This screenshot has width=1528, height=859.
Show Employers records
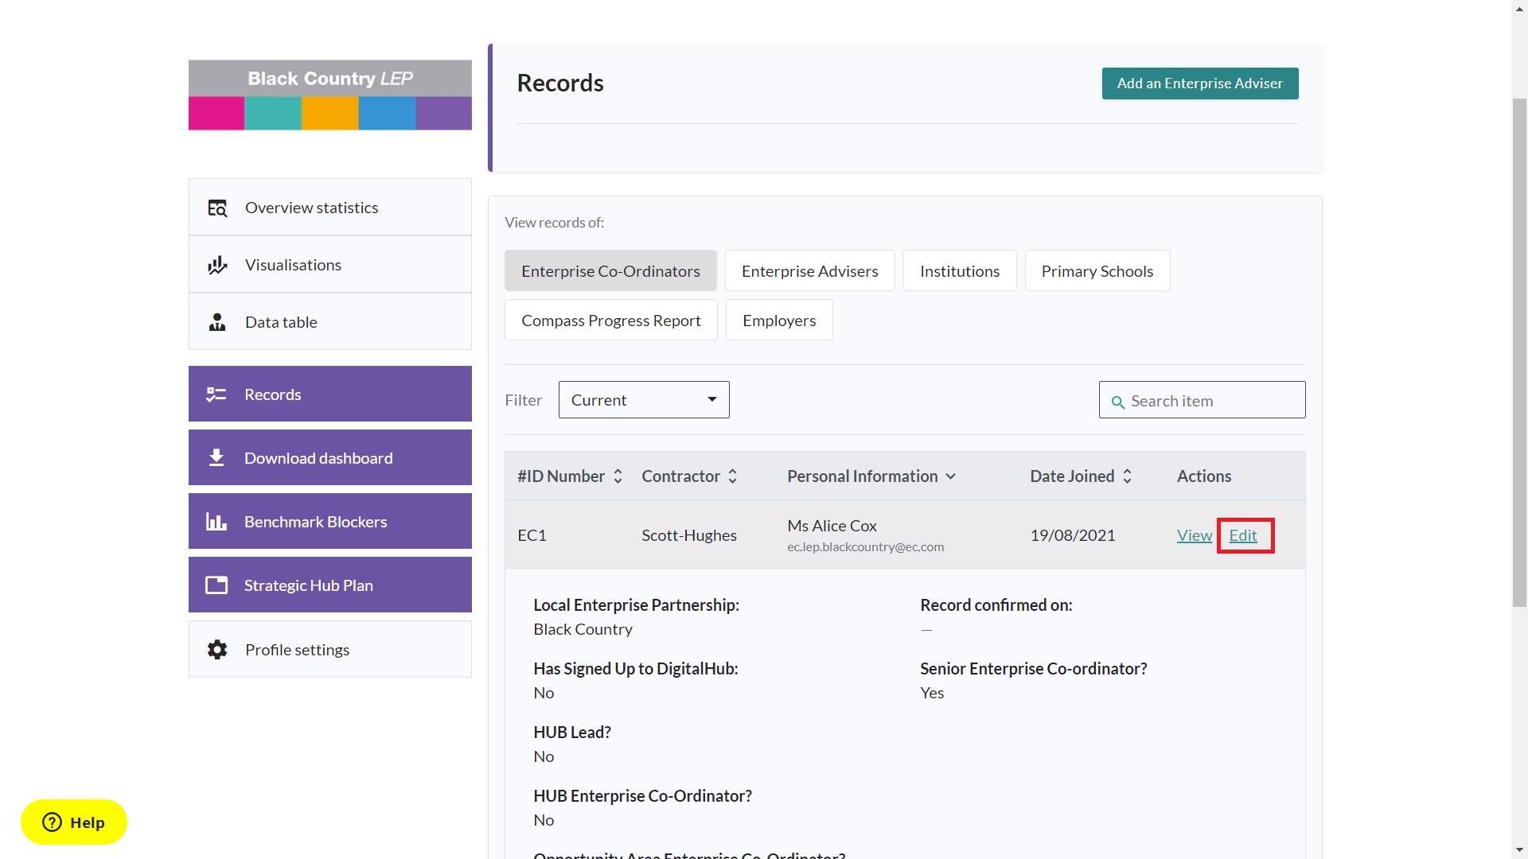[x=779, y=320]
